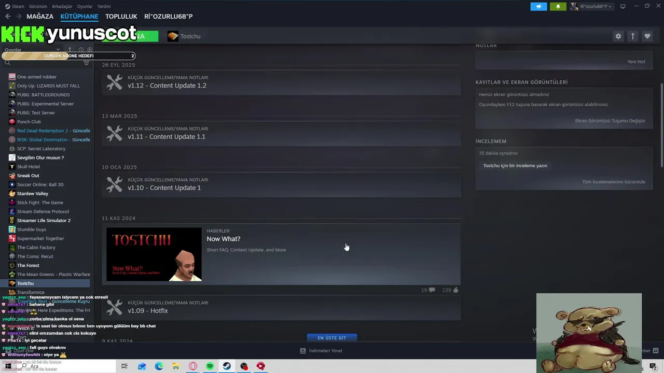Open the RI"OZURLU68"P profile tab
Viewport: 664px width, 373px height.
point(168,17)
